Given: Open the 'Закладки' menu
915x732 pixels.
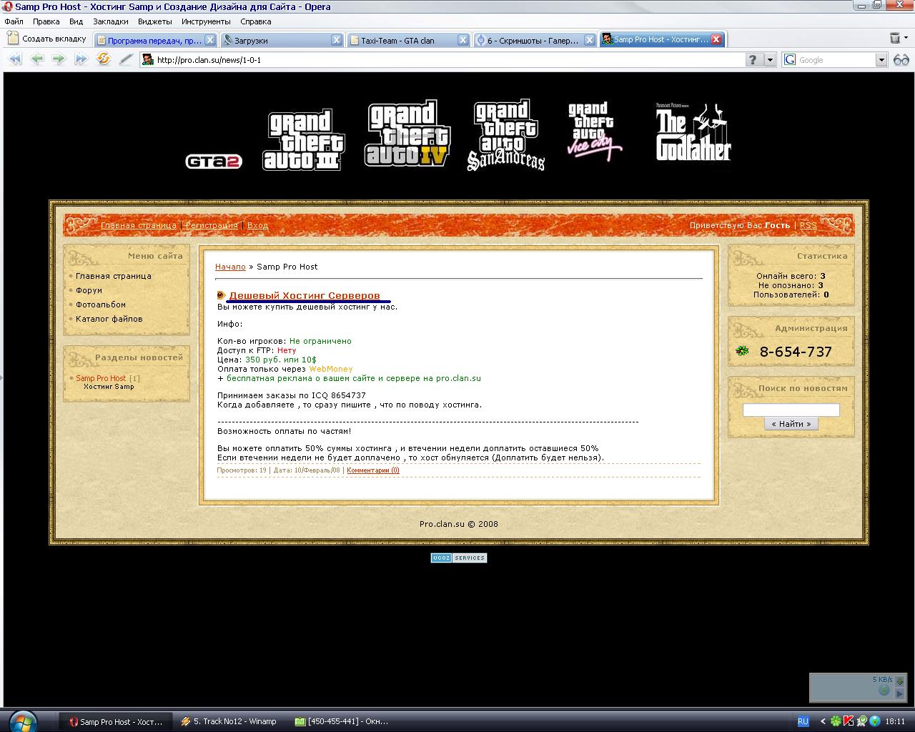Looking at the screenshot, I should [x=111, y=21].
